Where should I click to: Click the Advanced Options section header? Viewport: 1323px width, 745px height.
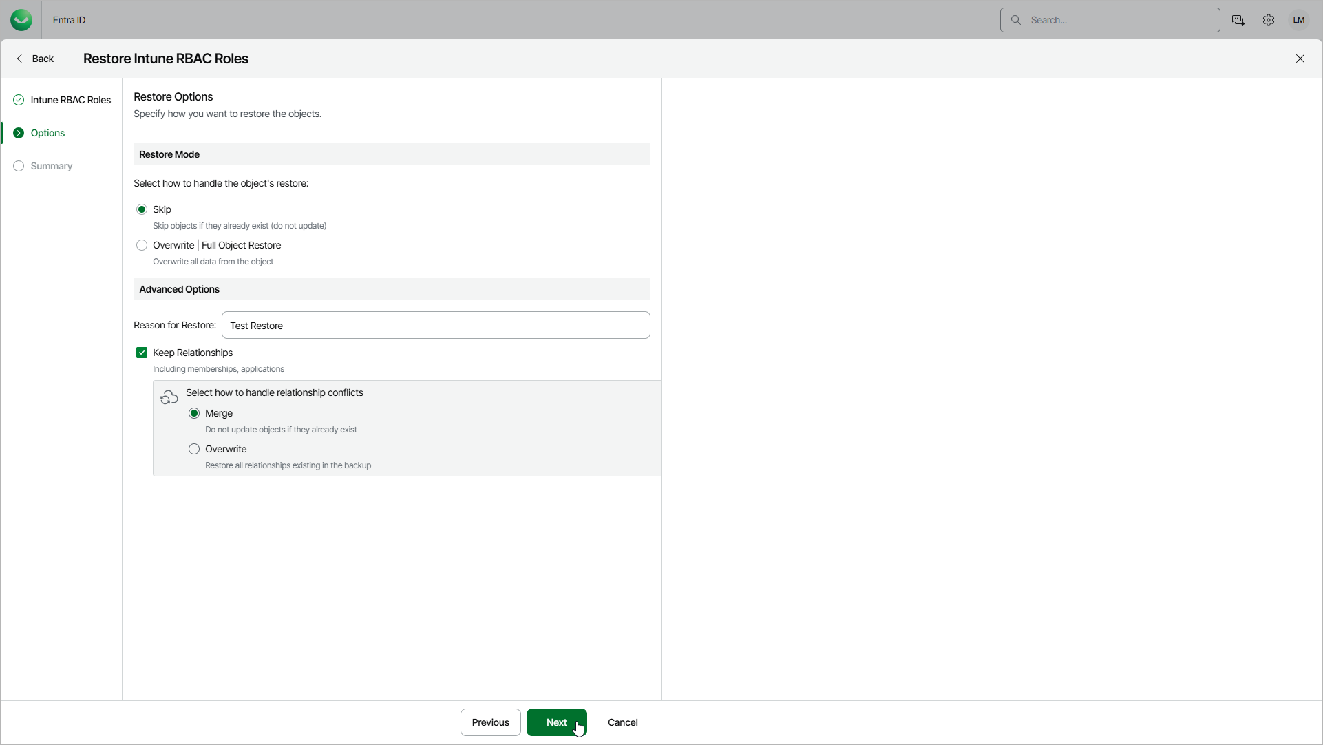pyautogui.click(x=392, y=289)
